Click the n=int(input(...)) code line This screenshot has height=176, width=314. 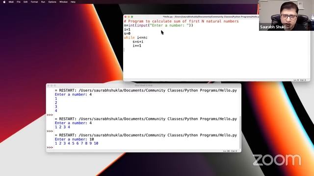click(158, 25)
